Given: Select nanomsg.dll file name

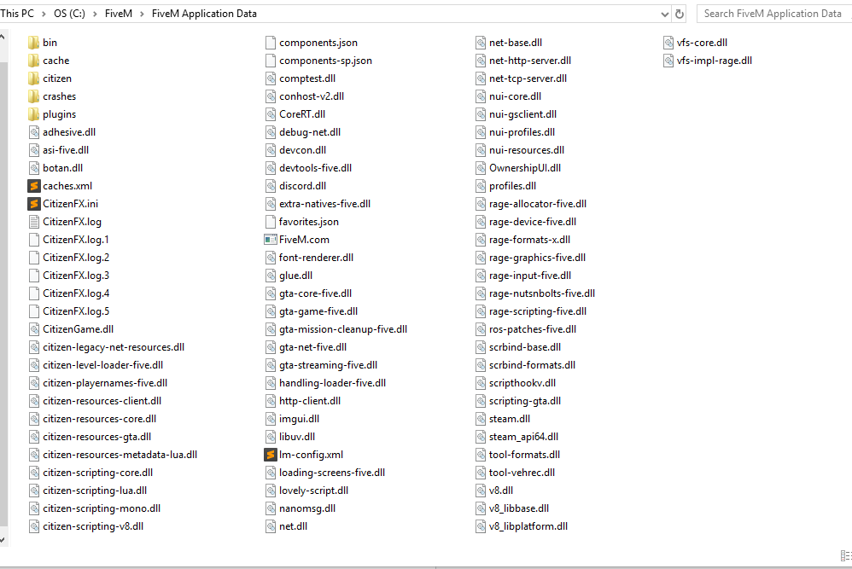Looking at the screenshot, I should tap(307, 508).
